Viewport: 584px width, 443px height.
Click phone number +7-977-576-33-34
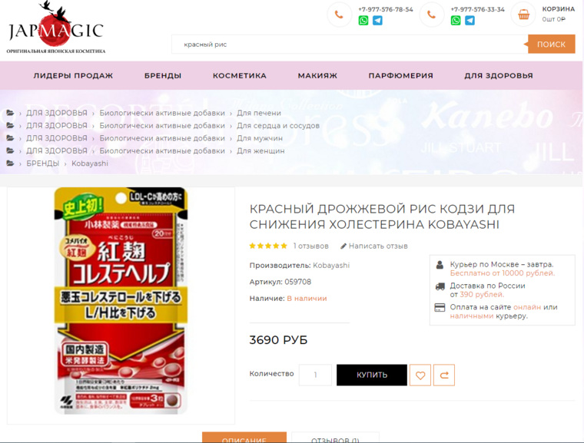click(477, 9)
